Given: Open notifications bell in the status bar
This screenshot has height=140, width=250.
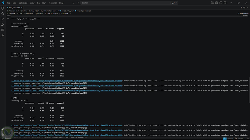Looking at the screenshot, I should [248, 139].
